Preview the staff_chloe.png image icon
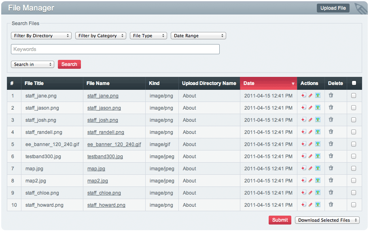The image size is (369, 231). (318, 193)
